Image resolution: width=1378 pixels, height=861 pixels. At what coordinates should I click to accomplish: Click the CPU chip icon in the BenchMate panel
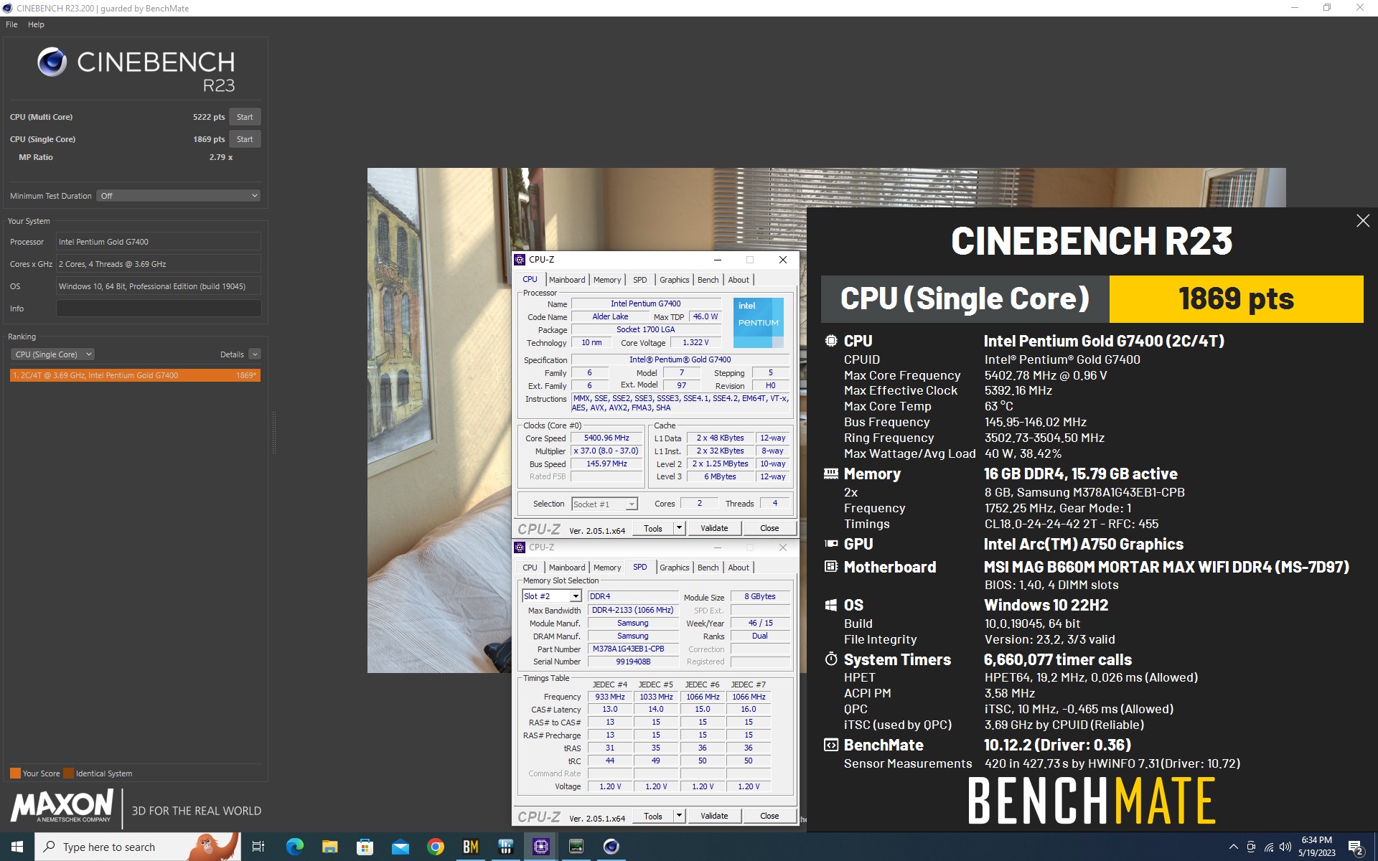pyautogui.click(x=831, y=341)
